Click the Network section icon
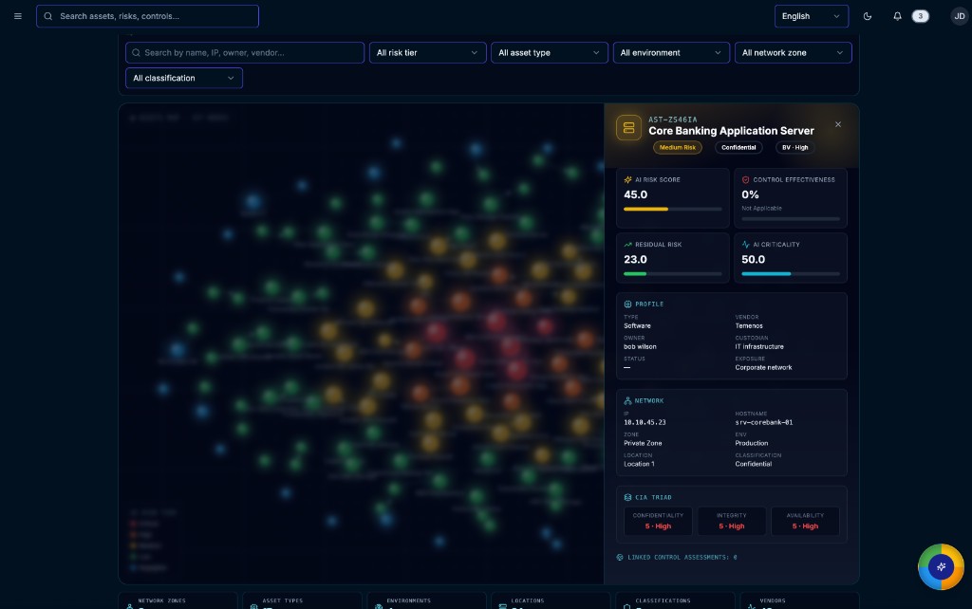This screenshot has width=972, height=609. [x=627, y=401]
